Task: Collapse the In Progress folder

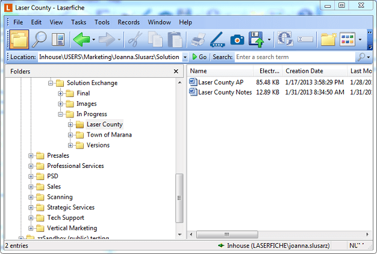Action: coord(60,114)
